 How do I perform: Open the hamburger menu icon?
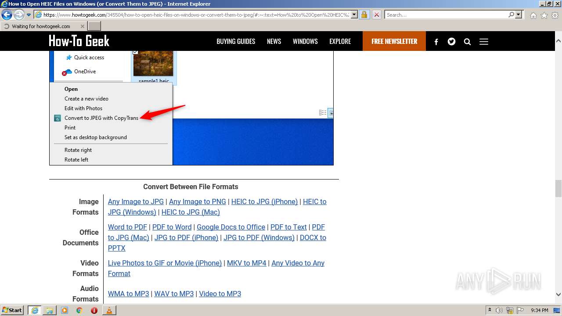484,42
